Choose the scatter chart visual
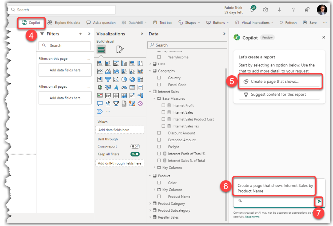The width and height of the screenshot is (333, 226). 116,79
